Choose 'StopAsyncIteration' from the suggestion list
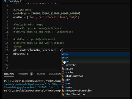 coord(95,91)
